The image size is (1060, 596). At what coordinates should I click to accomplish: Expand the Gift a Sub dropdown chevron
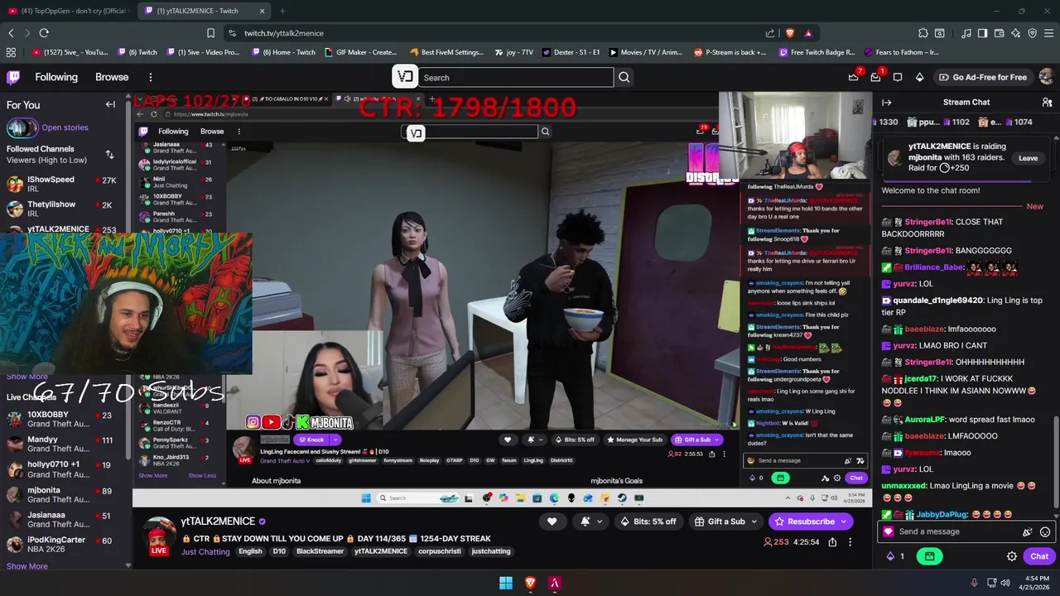tap(755, 521)
